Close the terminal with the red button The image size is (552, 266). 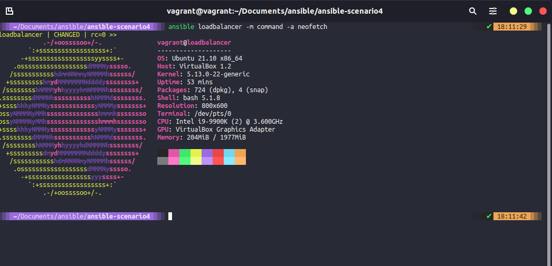pos(543,11)
